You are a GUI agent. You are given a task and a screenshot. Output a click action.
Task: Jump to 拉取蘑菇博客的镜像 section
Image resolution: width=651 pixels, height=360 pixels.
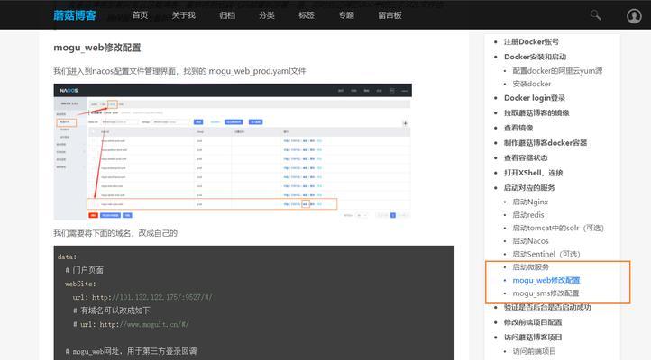[536, 113]
